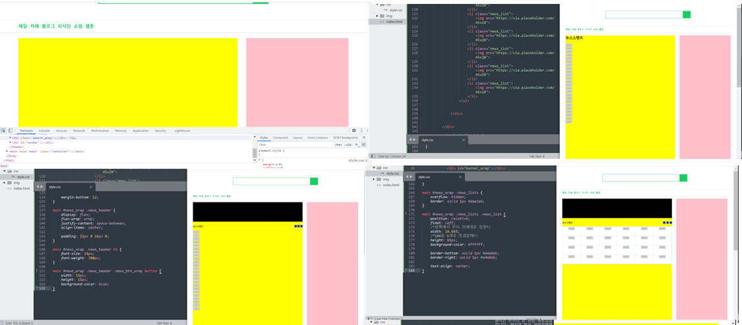Toggle the .cls element classes button
The image size is (742, 325).
click(348, 145)
